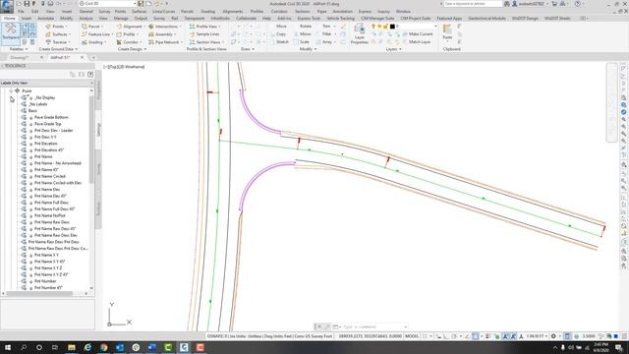629x354 pixels.
Task: Switch to the Output ribbon tab
Action: click(x=141, y=19)
